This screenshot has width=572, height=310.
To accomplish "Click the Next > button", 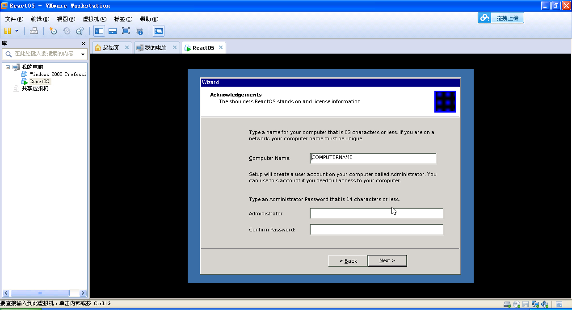I will tap(387, 261).
